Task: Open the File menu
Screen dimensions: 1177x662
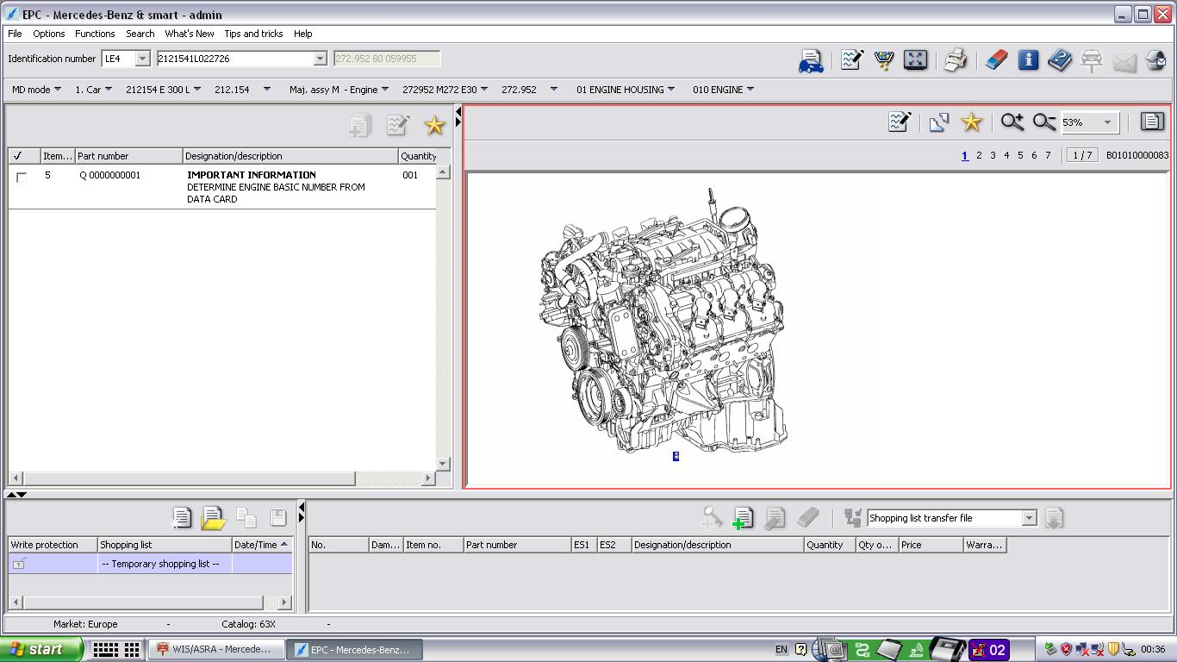Action: (x=15, y=34)
